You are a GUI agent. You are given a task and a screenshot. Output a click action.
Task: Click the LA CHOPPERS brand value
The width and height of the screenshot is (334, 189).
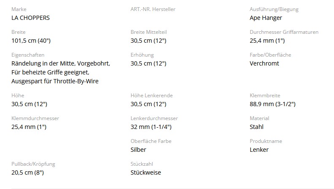30,18
